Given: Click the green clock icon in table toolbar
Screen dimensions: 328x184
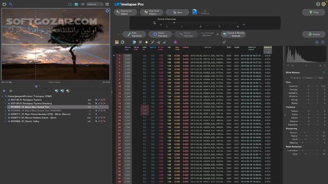Looking at the screenshot, I should point(123,42).
